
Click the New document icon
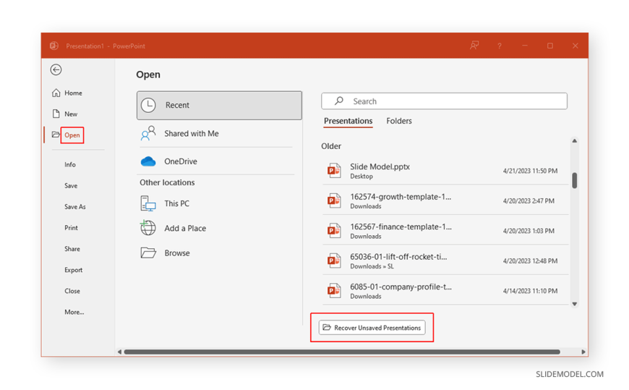pos(56,114)
